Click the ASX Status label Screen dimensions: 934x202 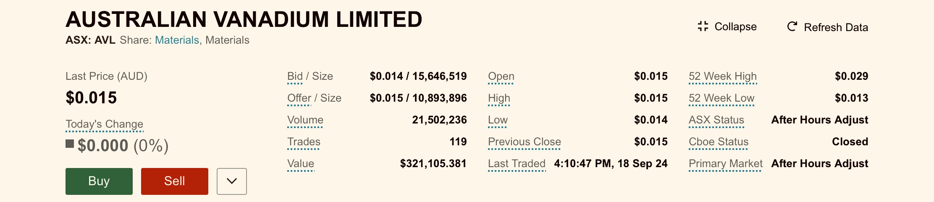(x=716, y=120)
